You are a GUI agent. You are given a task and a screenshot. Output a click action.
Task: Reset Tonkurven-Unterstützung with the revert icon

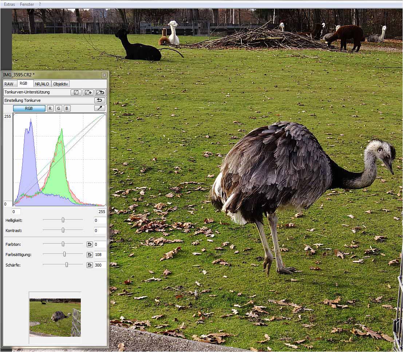(x=99, y=92)
